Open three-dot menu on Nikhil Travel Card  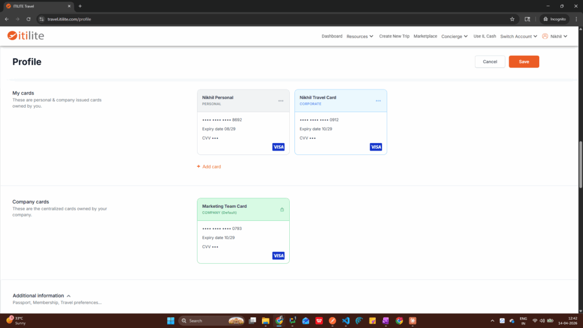pyautogui.click(x=378, y=101)
